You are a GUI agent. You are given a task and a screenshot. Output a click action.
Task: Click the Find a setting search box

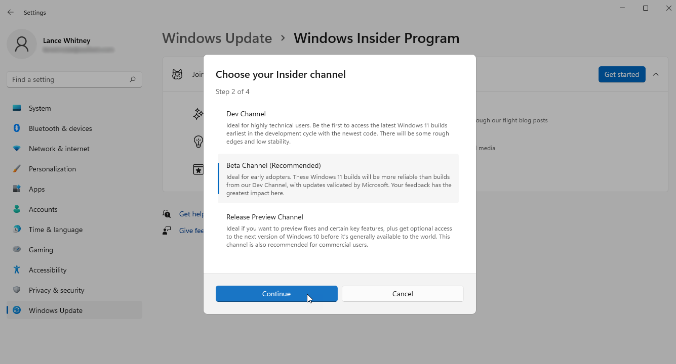pos(74,79)
